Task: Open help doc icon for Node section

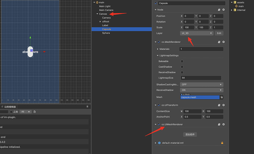Action: [219, 10]
